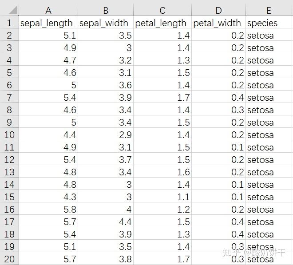The height and width of the screenshot is (265, 293).
Task: Select column D header
Action: [x=218, y=10]
